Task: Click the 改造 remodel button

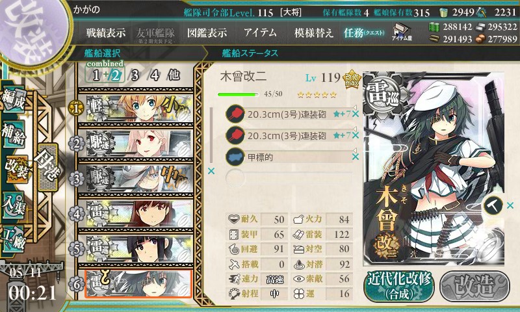Action: (x=474, y=286)
